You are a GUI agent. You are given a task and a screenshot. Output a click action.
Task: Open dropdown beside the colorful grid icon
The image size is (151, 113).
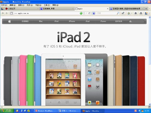[149, 13]
